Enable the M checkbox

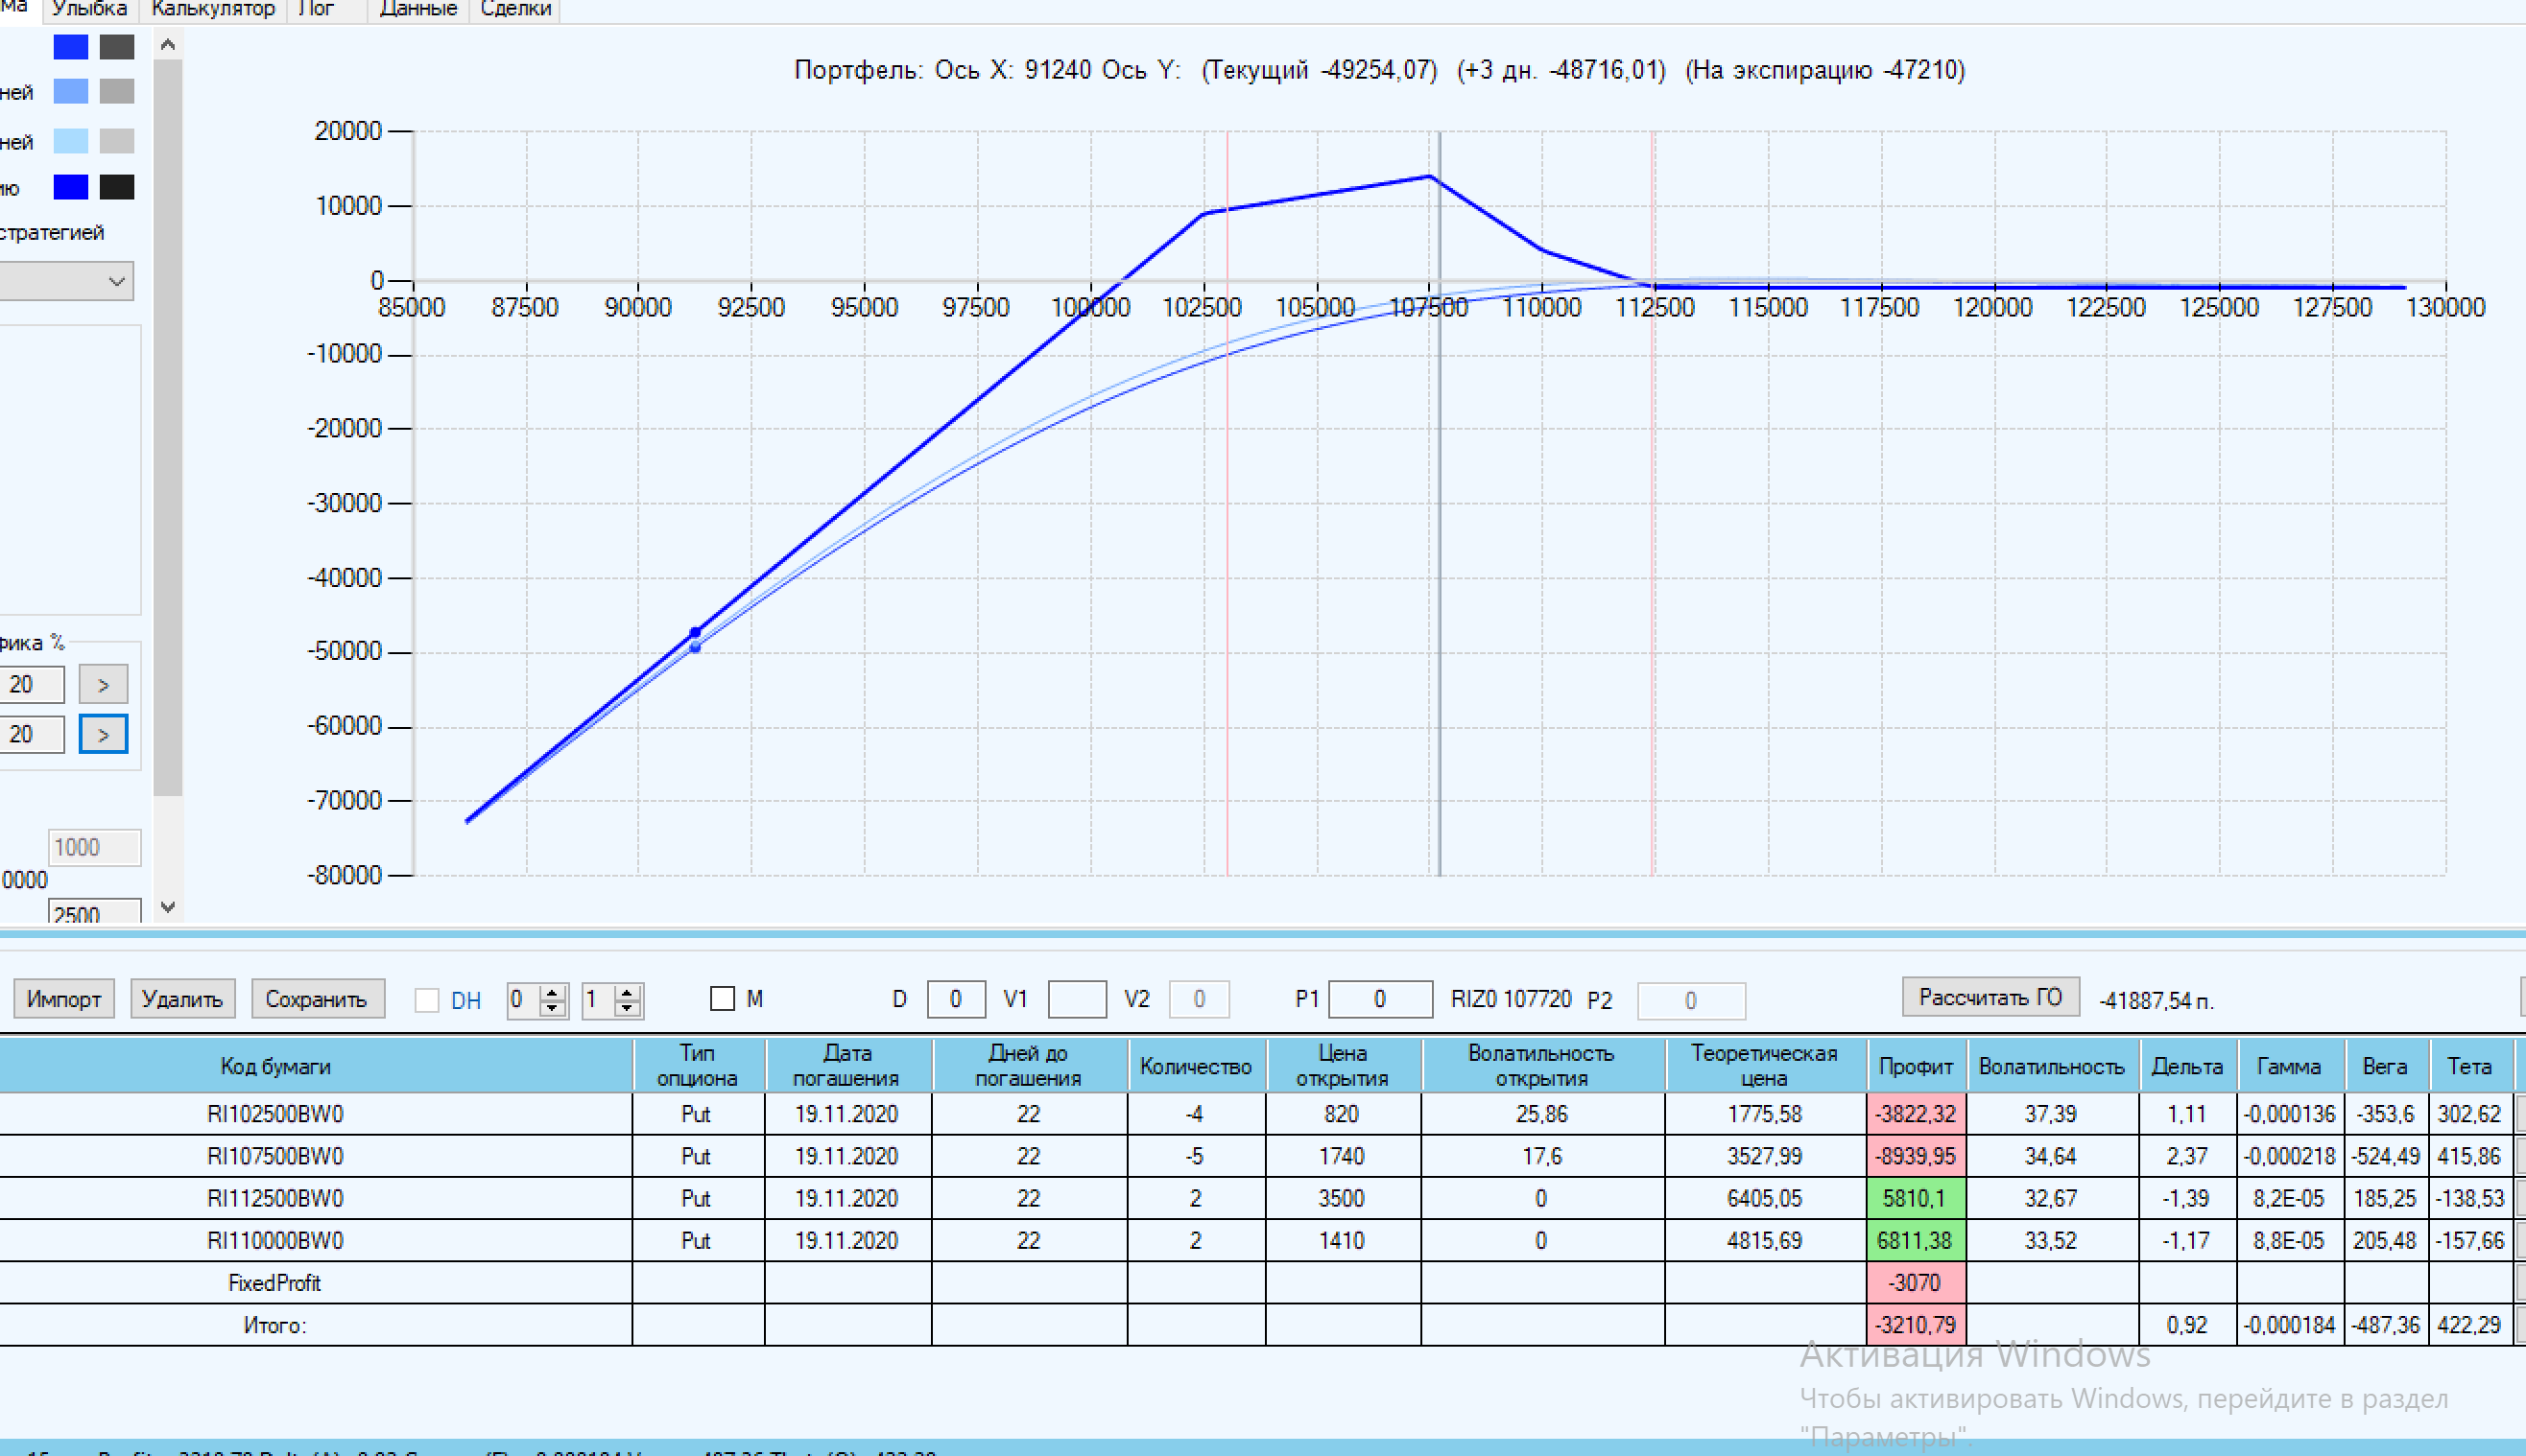[x=723, y=998]
